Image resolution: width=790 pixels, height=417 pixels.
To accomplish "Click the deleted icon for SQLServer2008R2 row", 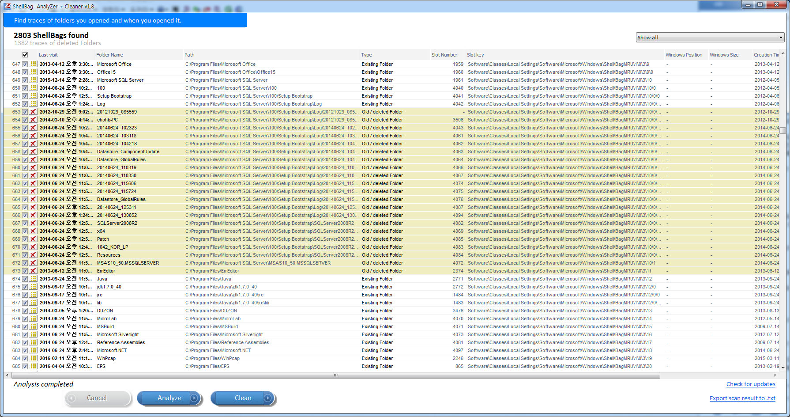I will coord(34,223).
